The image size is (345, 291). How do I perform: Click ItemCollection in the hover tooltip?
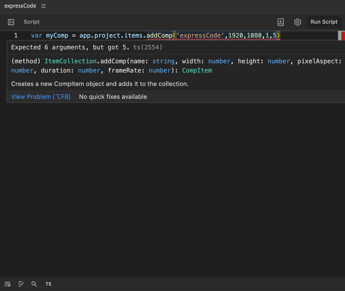pyautogui.click(x=70, y=61)
